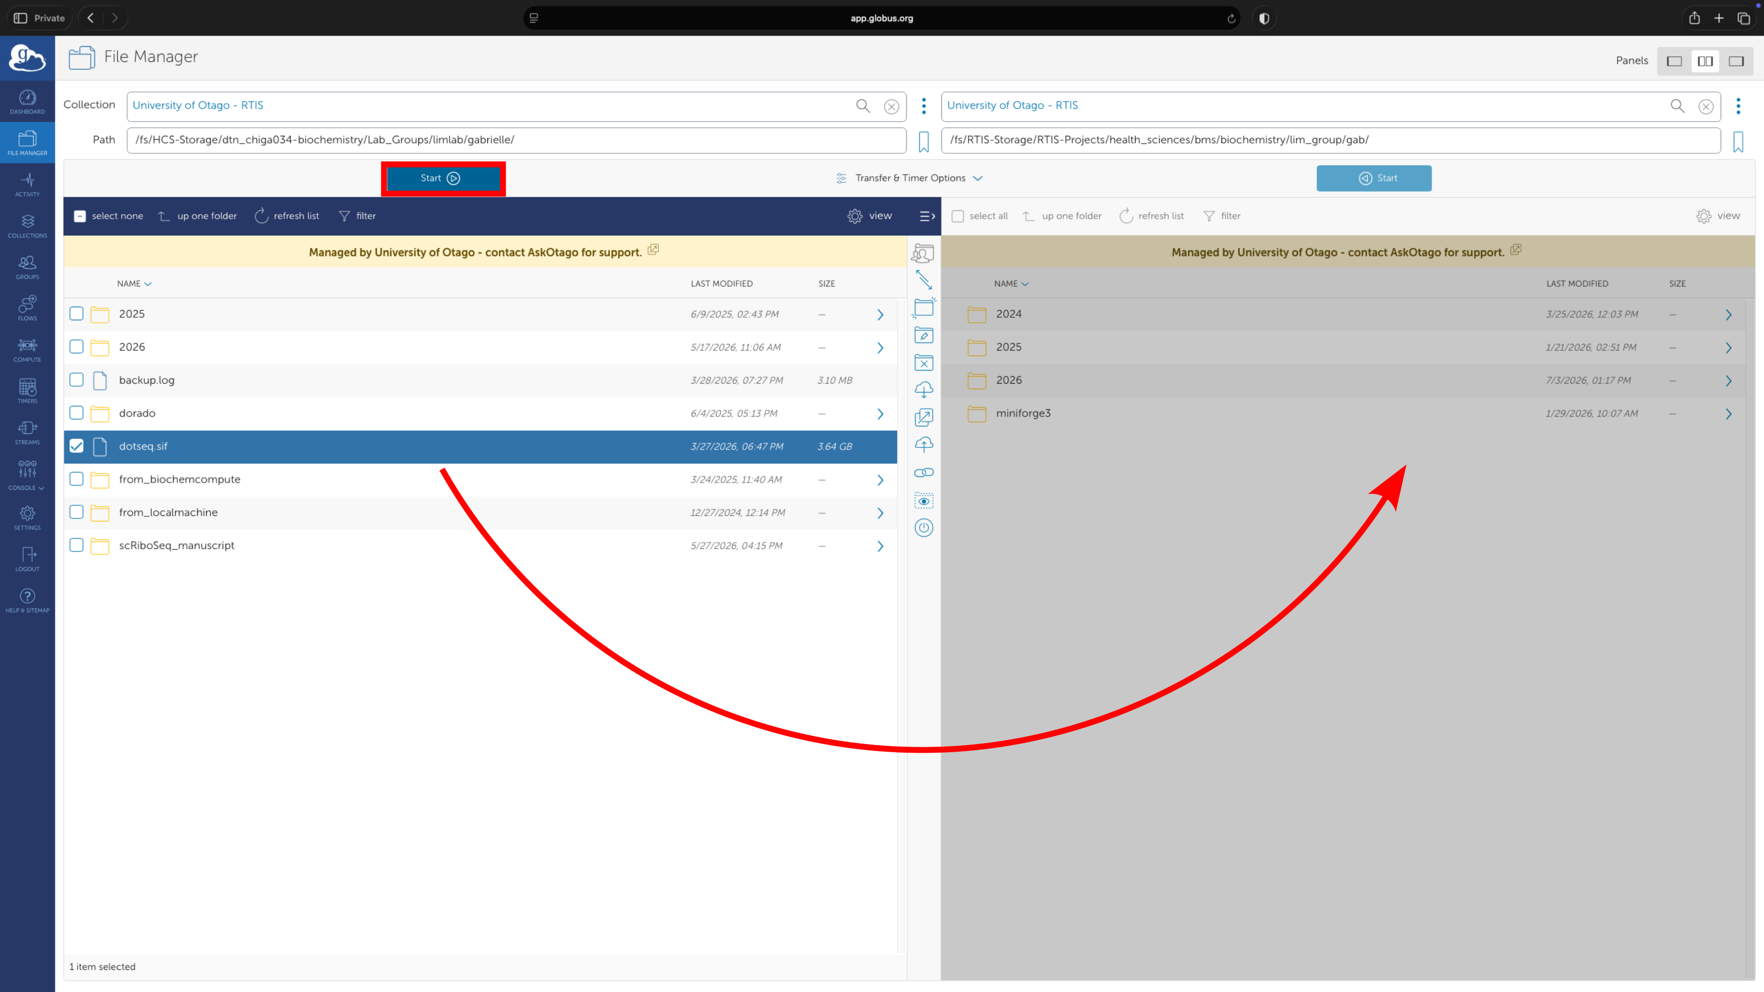Search collections in the left Collection field
The image size is (1764, 992).
tap(863, 106)
